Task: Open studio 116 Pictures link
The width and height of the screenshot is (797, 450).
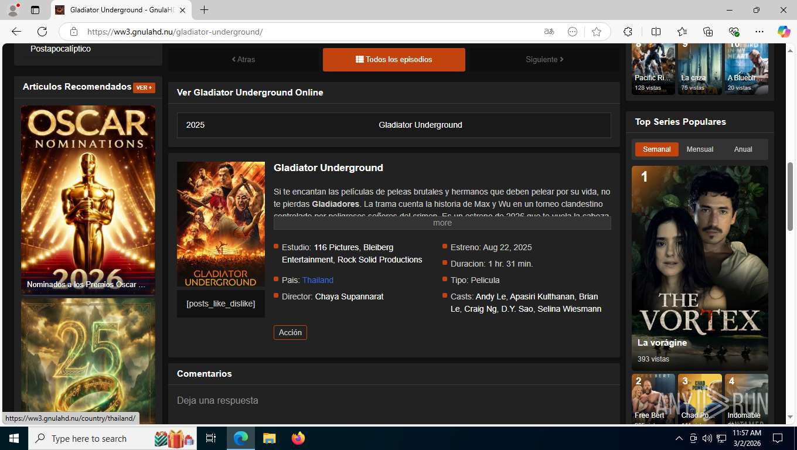Action: click(x=336, y=247)
